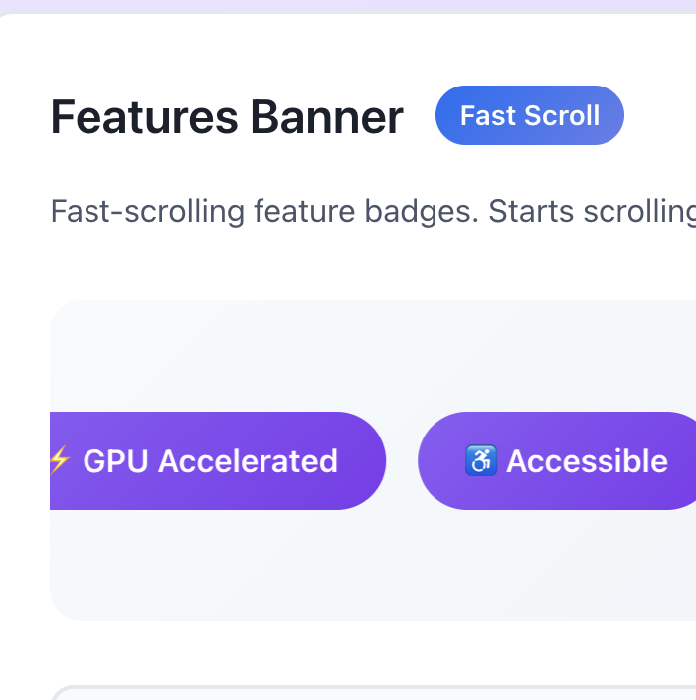Click the wheelchair accessibility icon
Image resolution: width=696 pixels, height=700 pixels.
click(x=480, y=460)
